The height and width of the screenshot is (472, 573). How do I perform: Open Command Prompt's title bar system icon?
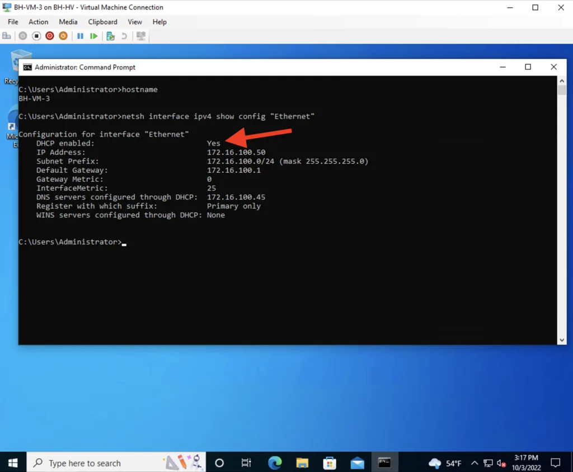click(27, 67)
